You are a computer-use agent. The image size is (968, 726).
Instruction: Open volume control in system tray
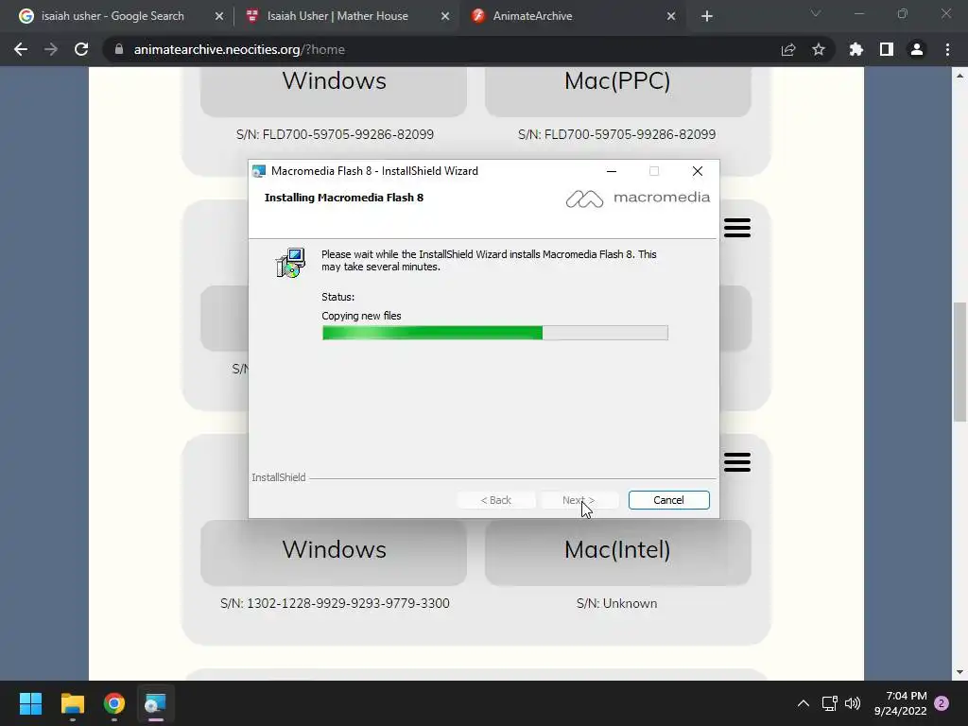point(853,703)
